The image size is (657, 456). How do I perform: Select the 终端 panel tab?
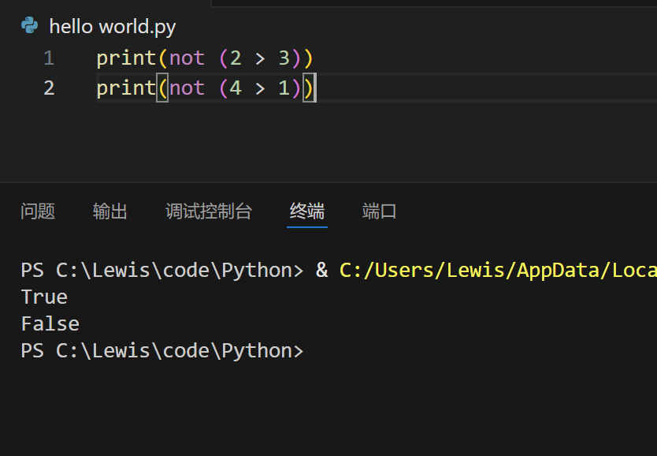[x=307, y=211]
